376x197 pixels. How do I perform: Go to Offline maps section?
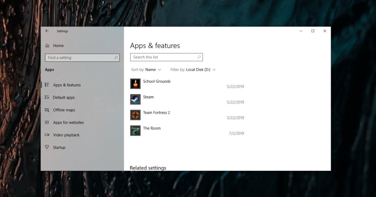tap(64, 110)
